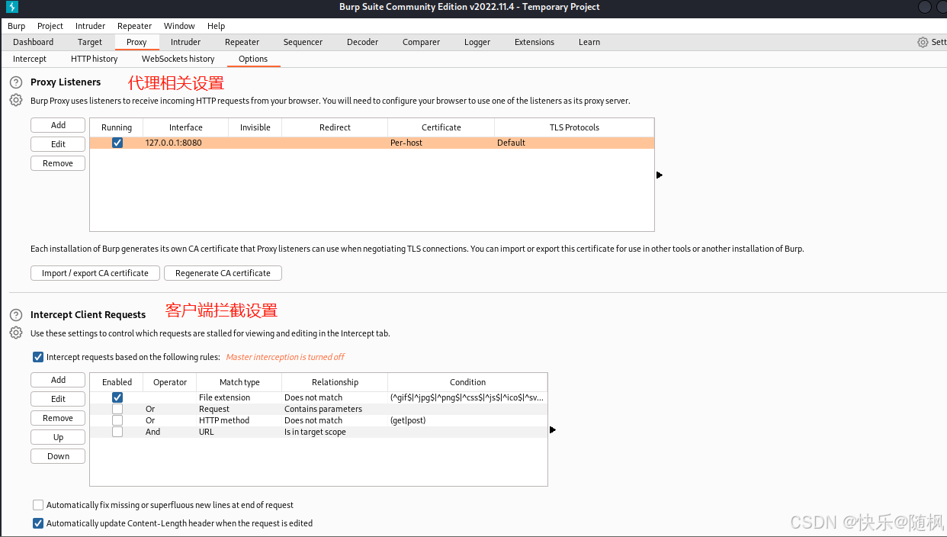Click Import / export CA certificate
This screenshot has width=947, height=537.
click(x=95, y=273)
